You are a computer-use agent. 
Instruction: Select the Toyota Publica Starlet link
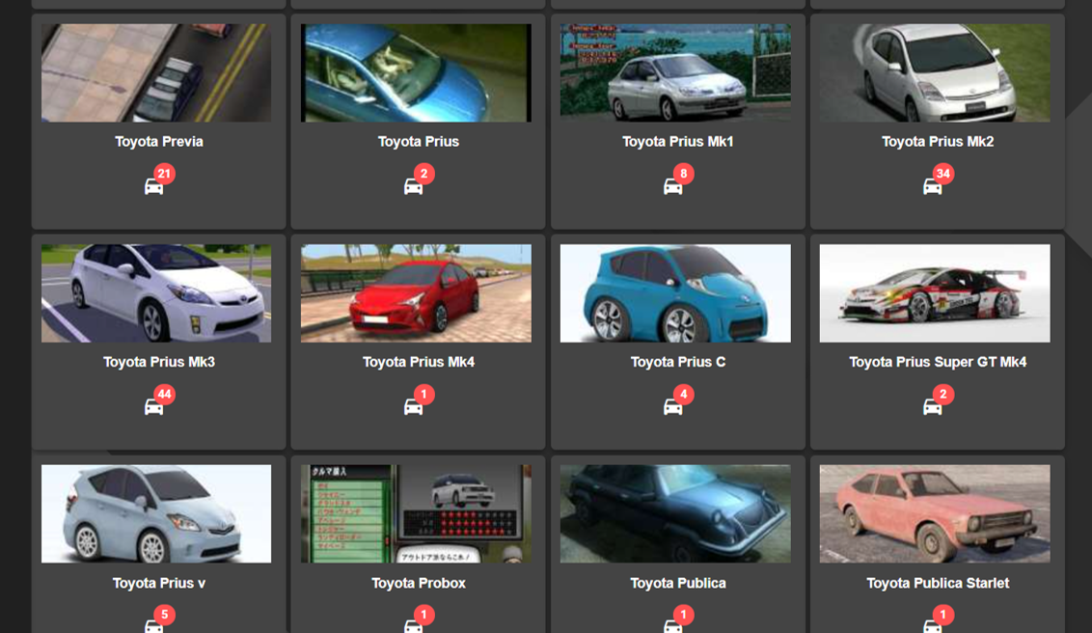coord(935,582)
